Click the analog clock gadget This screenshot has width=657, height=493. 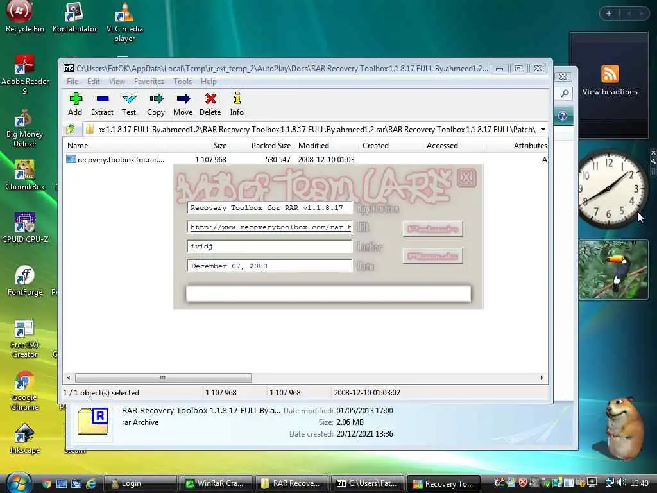point(610,189)
